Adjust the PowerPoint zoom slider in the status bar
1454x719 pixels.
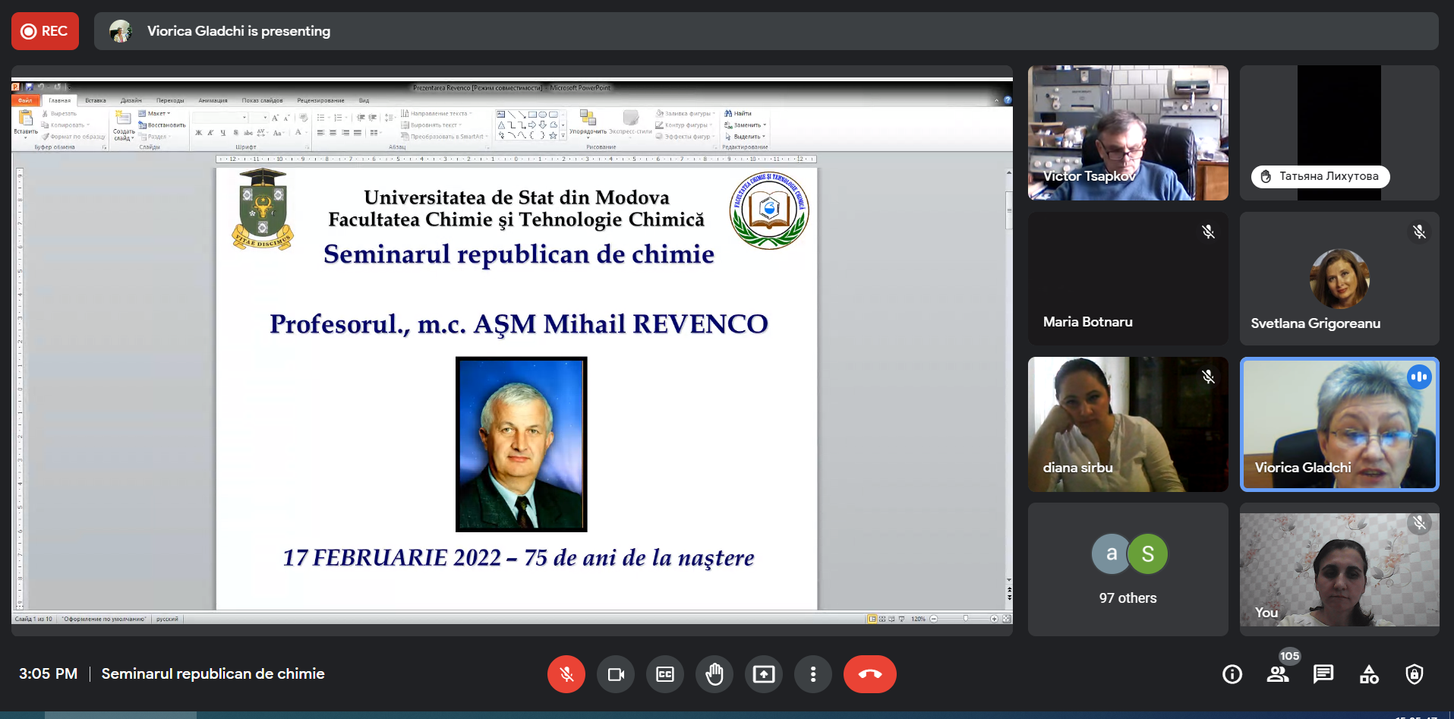(x=965, y=619)
